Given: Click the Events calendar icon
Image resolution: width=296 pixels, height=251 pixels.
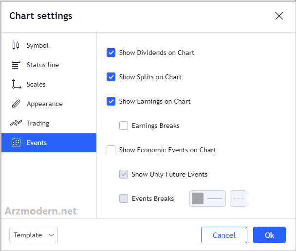Looking at the screenshot, I should coord(16,143).
